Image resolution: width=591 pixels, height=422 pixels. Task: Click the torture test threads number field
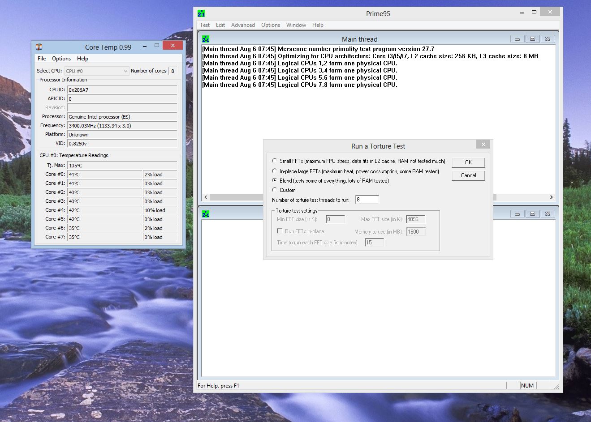pos(367,200)
